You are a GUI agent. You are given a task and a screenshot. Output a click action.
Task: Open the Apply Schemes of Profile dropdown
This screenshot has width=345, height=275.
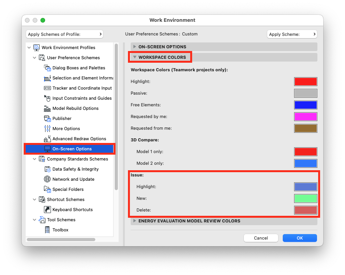(65, 34)
